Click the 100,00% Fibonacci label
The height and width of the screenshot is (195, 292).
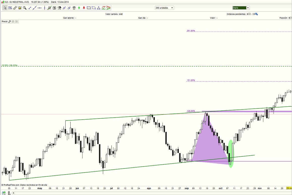pyautogui.click(x=191, y=111)
